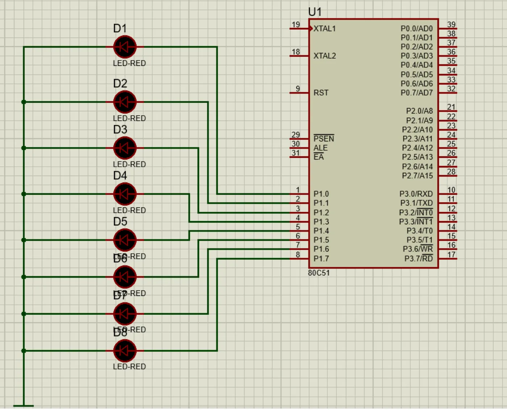Image resolution: width=507 pixels, height=410 pixels.
Task: Click the D4 reference label
Action: 120,175
